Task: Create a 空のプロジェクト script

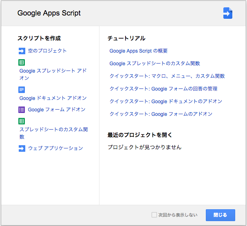Action: point(47,51)
